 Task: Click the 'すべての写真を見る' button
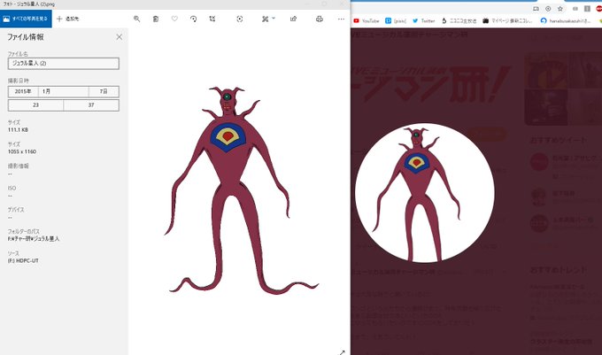click(x=26, y=19)
